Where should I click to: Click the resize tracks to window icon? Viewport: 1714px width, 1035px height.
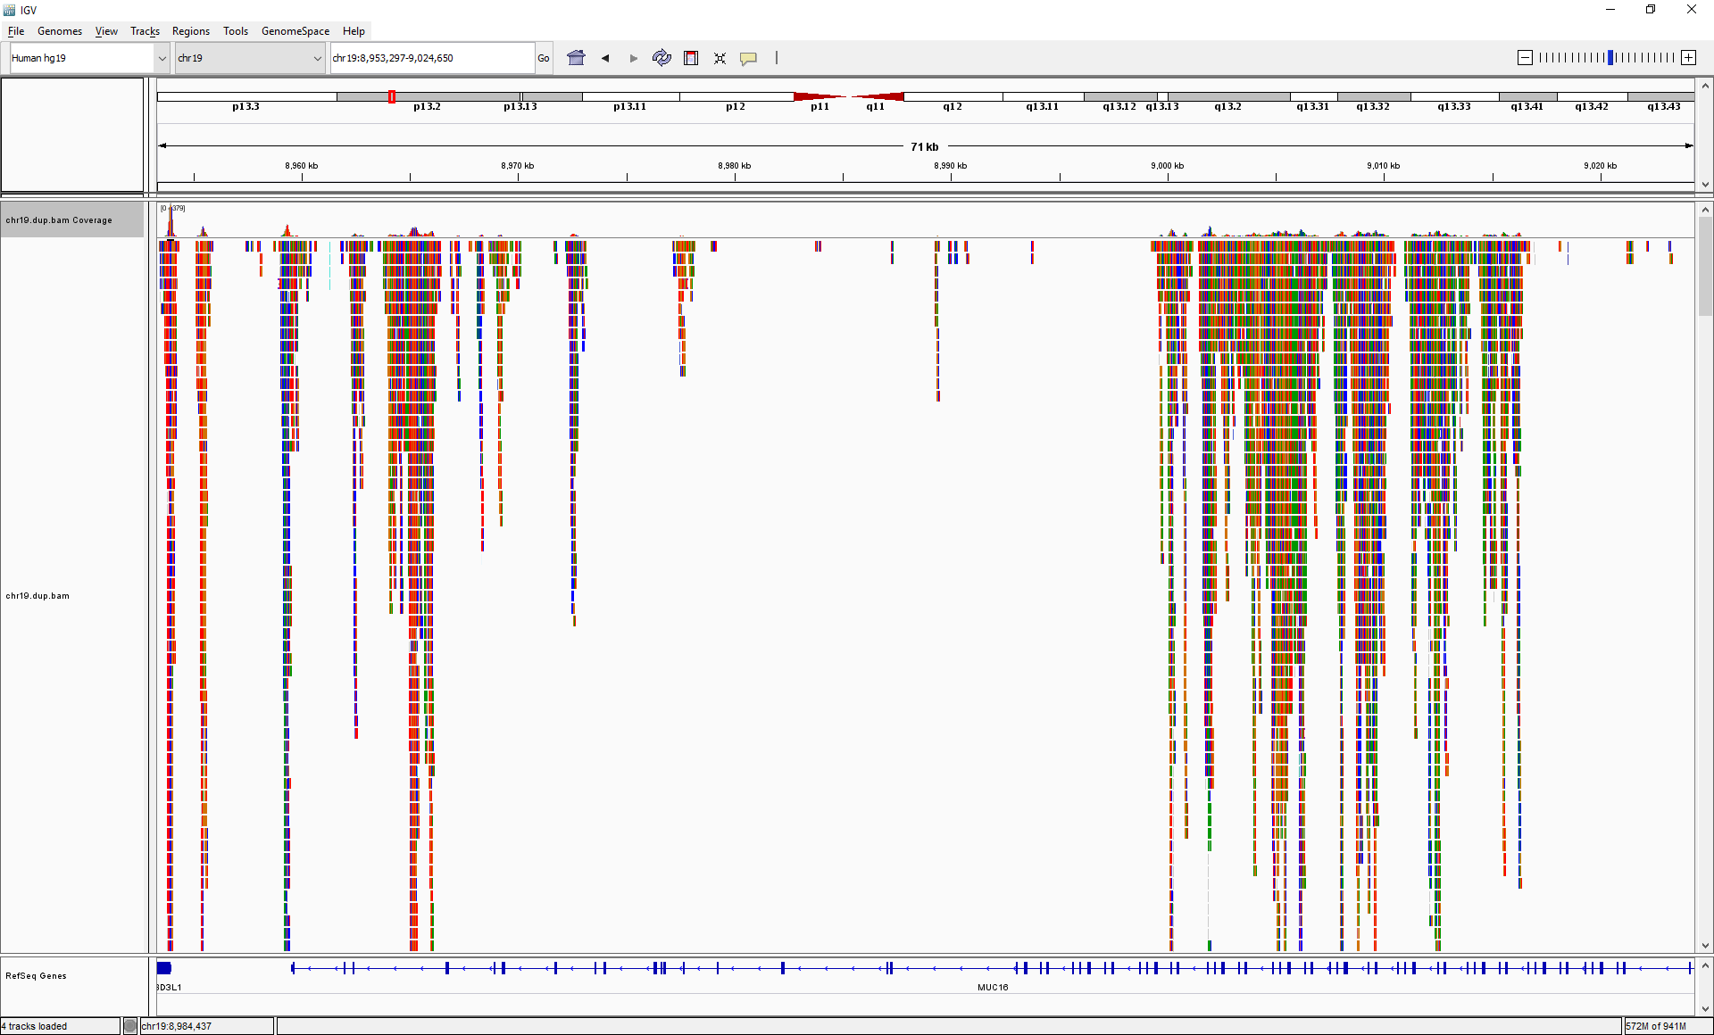click(720, 57)
